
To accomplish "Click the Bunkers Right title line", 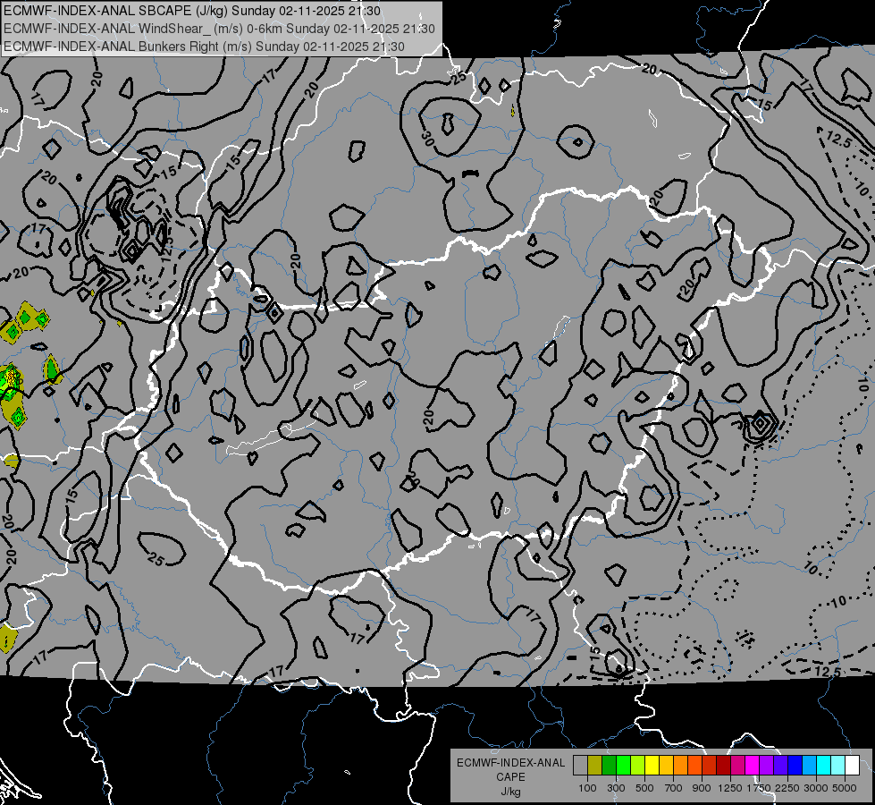I will pos(205,47).
